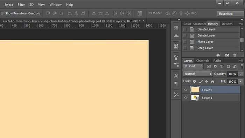
Task: Click Align left edges icon
Action: [x=70, y=13]
